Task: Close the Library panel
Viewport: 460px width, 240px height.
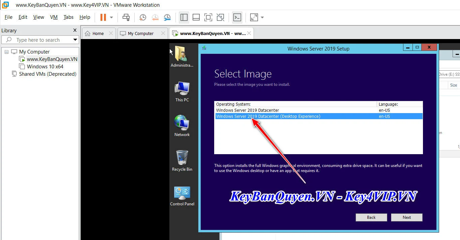Action: (75, 30)
